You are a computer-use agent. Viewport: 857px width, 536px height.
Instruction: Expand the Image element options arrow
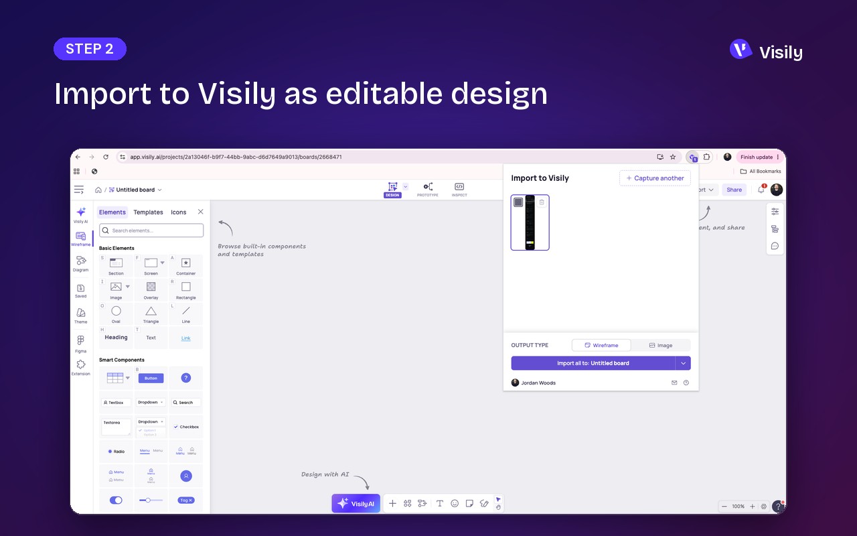click(127, 287)
